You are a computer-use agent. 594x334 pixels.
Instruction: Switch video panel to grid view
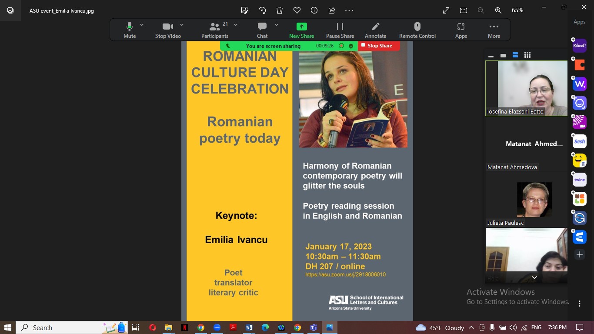pos(527,55)
